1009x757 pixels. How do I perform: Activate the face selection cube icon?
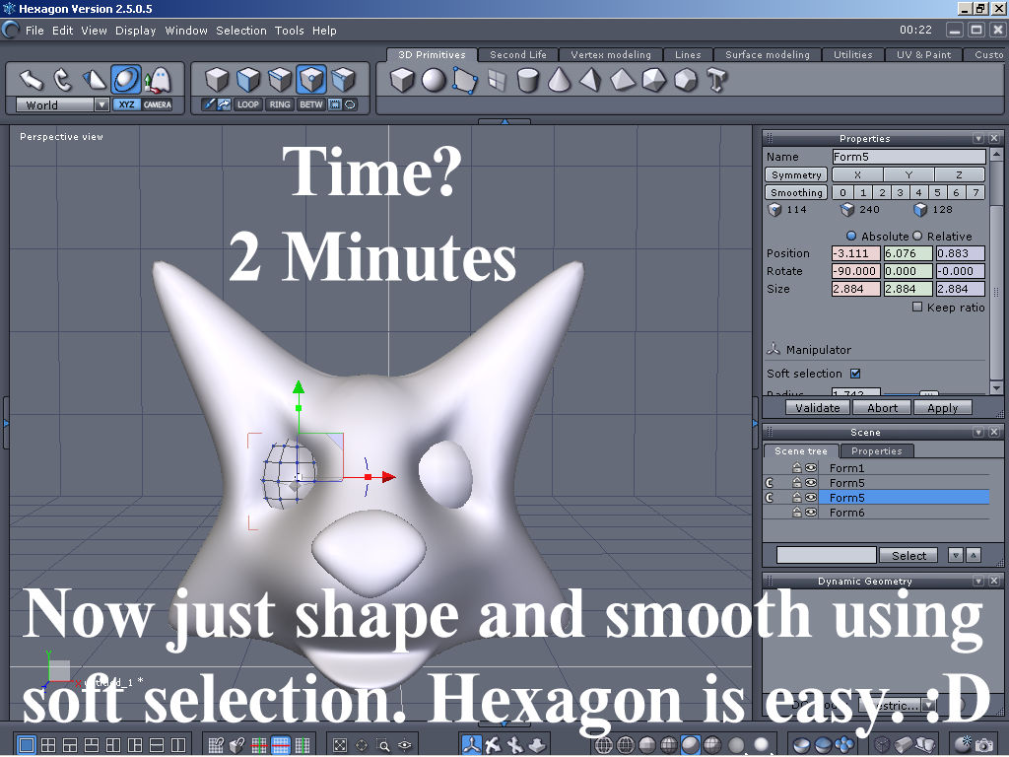pyautogui.click(x=245, y=81)
